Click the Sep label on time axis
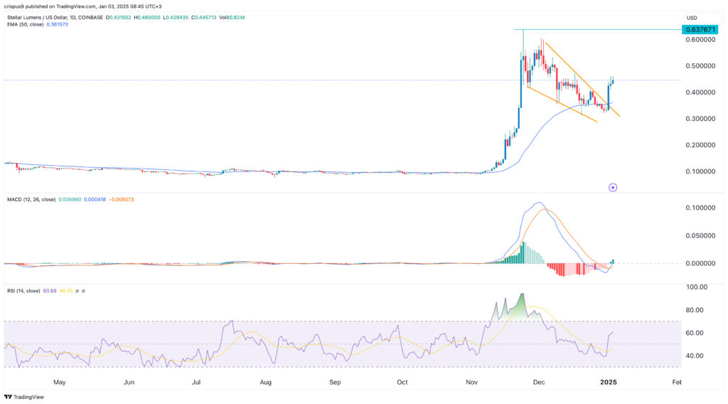Screen dimensions: 728x404 (335, 382)
